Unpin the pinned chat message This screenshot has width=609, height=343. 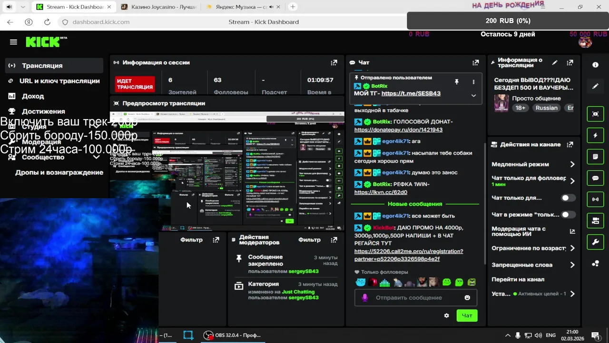tap(456, 82)
